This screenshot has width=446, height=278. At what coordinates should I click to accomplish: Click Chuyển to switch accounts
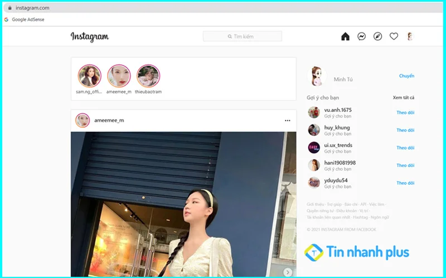[406, 76]
